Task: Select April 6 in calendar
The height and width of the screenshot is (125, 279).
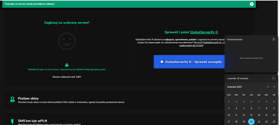Action: [x=251, y=108]
